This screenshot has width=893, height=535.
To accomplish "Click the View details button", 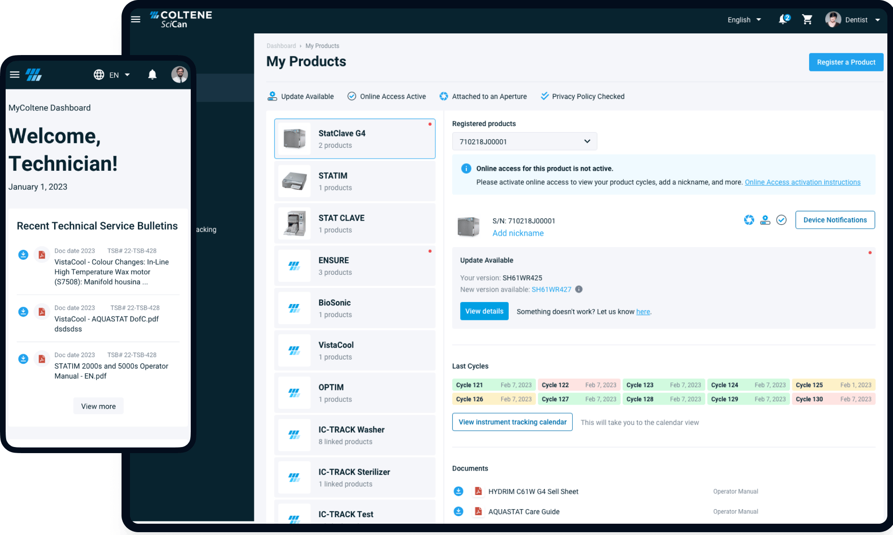I will (484, 311).
